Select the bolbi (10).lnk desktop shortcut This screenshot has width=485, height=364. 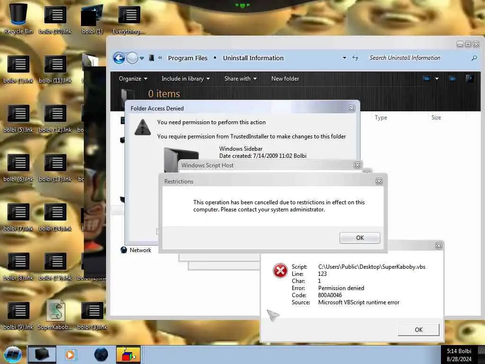[x=55, y=20]
